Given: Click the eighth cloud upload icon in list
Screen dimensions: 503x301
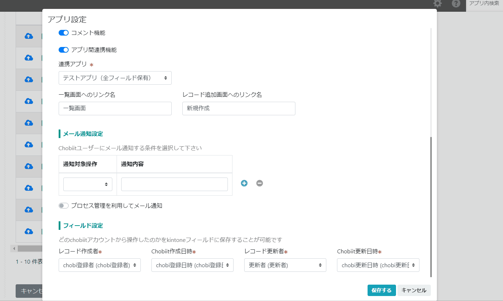Looking at the screenshot, I should [x=29, y=188].
